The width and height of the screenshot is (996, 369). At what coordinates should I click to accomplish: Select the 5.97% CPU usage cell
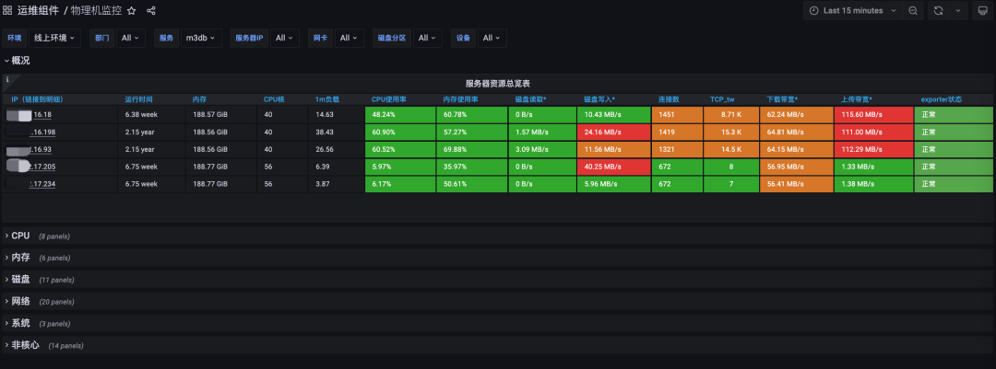click(x=400, y=167)
